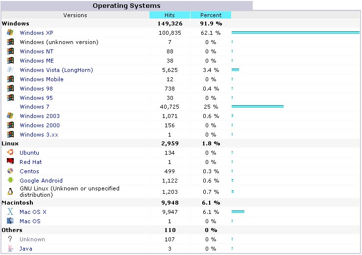Screen dimensions: 362x255
Task: Select the 100,835 hits value
Action: [170, 33]
